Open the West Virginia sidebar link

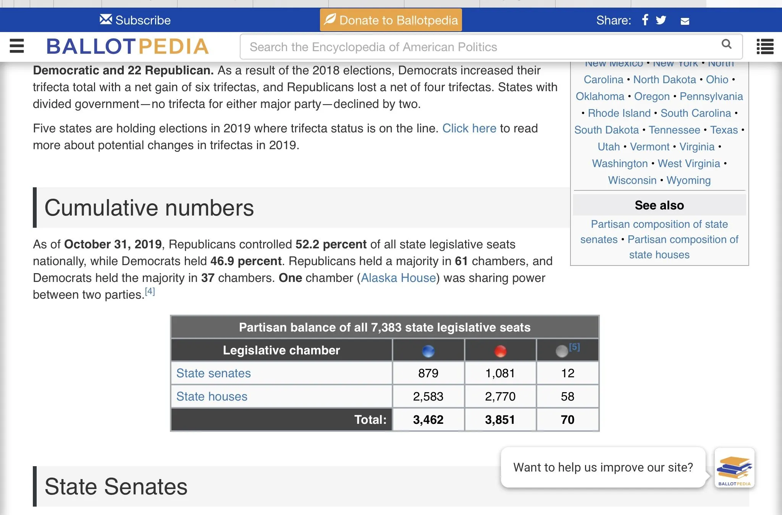[688, 163]
